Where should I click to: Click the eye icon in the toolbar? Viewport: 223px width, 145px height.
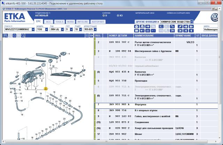pyautogui.click(x=186, y=26)
